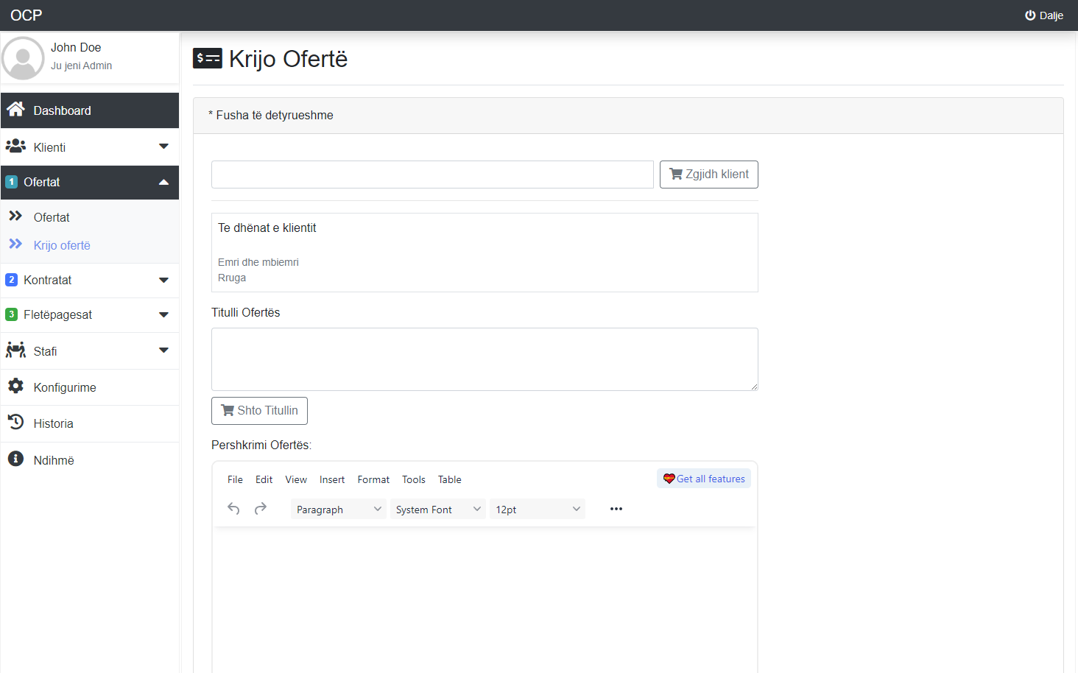Click the Historia clock icon
1078x673 pixels.
click(15, 422)
